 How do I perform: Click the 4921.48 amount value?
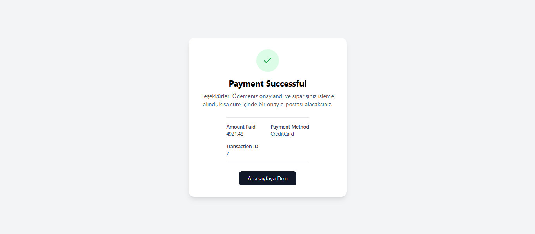coord(235,134)
